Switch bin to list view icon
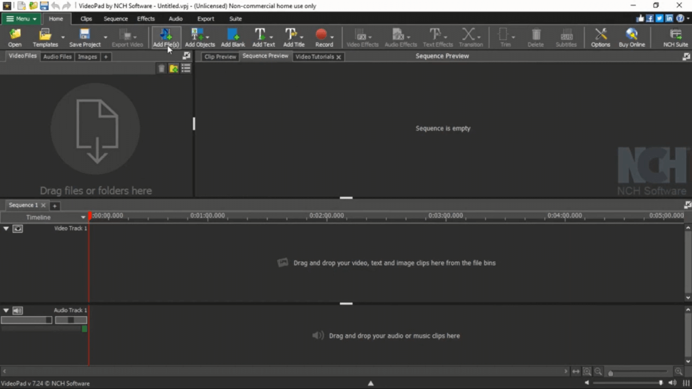This screenshot has width=692, height=389. click(x=186, y=68)
